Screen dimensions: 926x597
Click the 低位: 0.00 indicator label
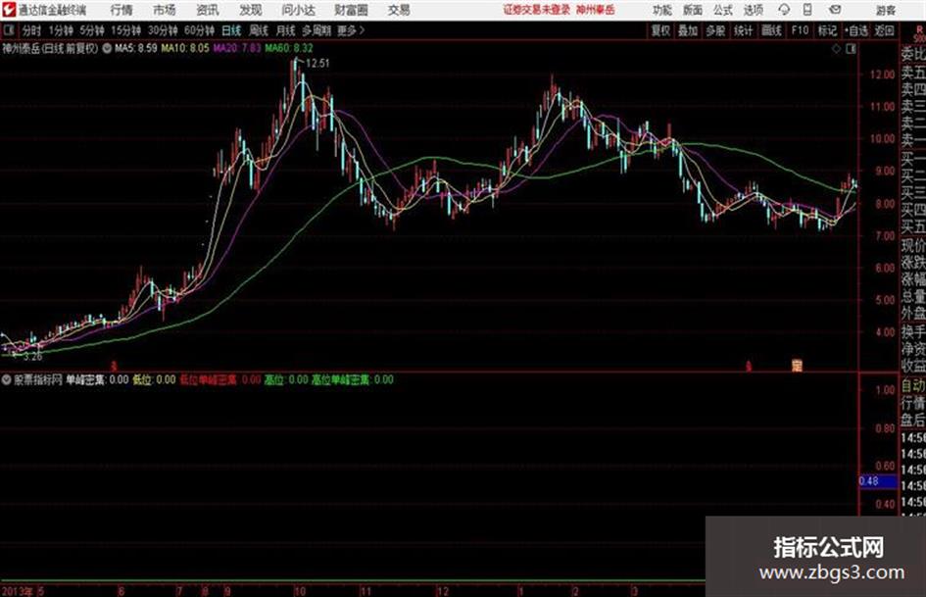[x=154, y=380]
